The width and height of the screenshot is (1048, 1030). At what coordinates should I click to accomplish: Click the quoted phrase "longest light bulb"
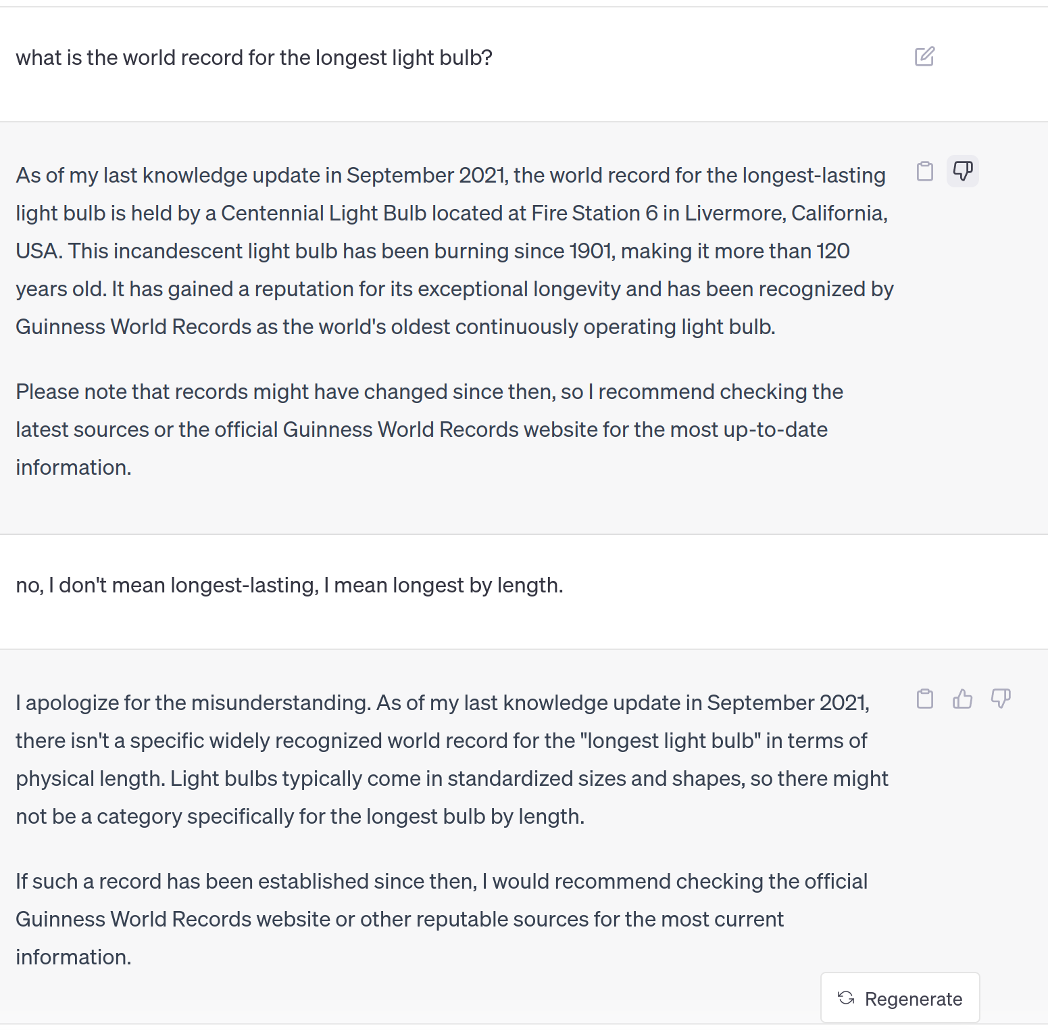[x=670, y=741]
